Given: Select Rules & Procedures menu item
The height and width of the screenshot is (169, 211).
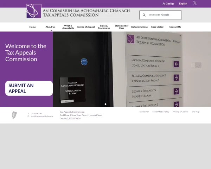Looking at the screenshot, I should click(x=104, y=27).
